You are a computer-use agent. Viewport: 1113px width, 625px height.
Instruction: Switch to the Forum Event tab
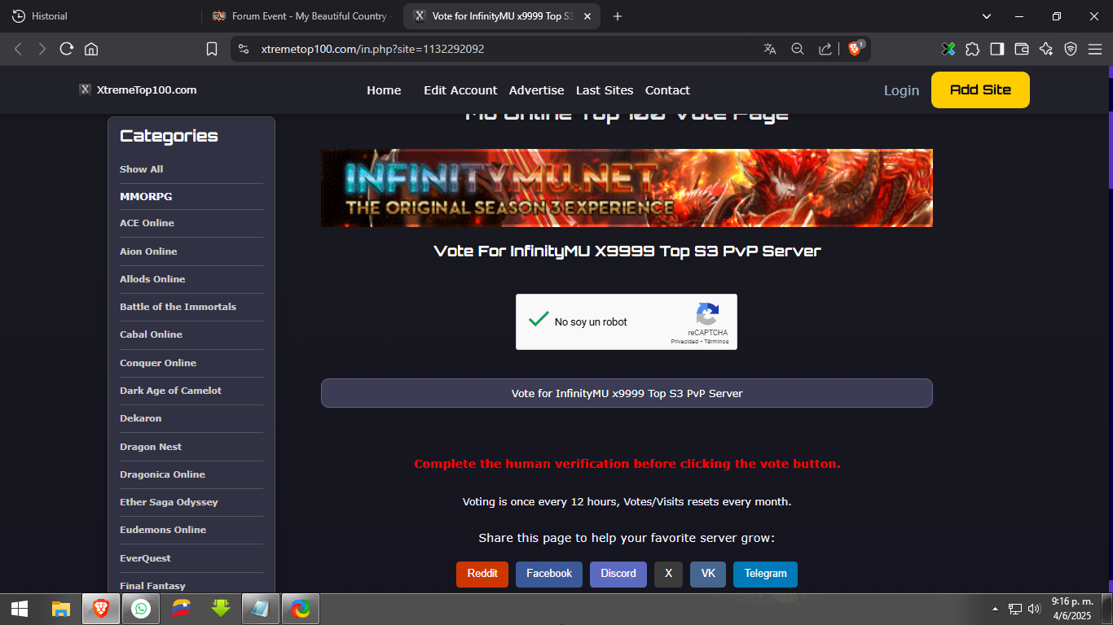tap(301, 16)
